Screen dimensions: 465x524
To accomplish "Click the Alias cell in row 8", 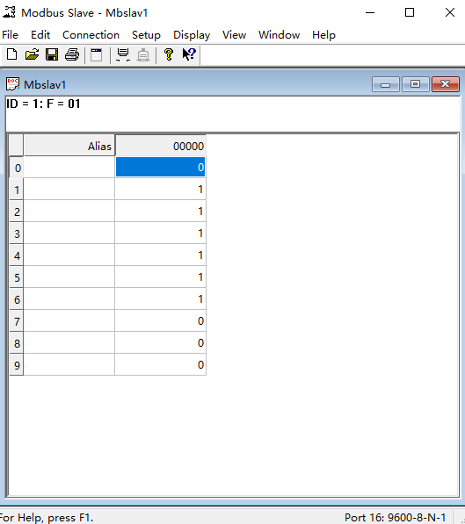I will click(69, 343).
